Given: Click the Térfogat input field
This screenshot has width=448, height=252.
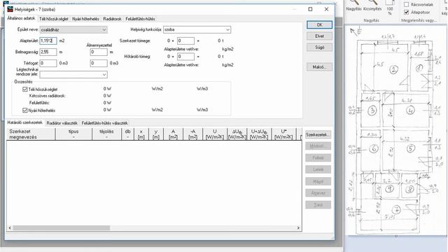Looking at the screenshot, I should coord(48,63).
